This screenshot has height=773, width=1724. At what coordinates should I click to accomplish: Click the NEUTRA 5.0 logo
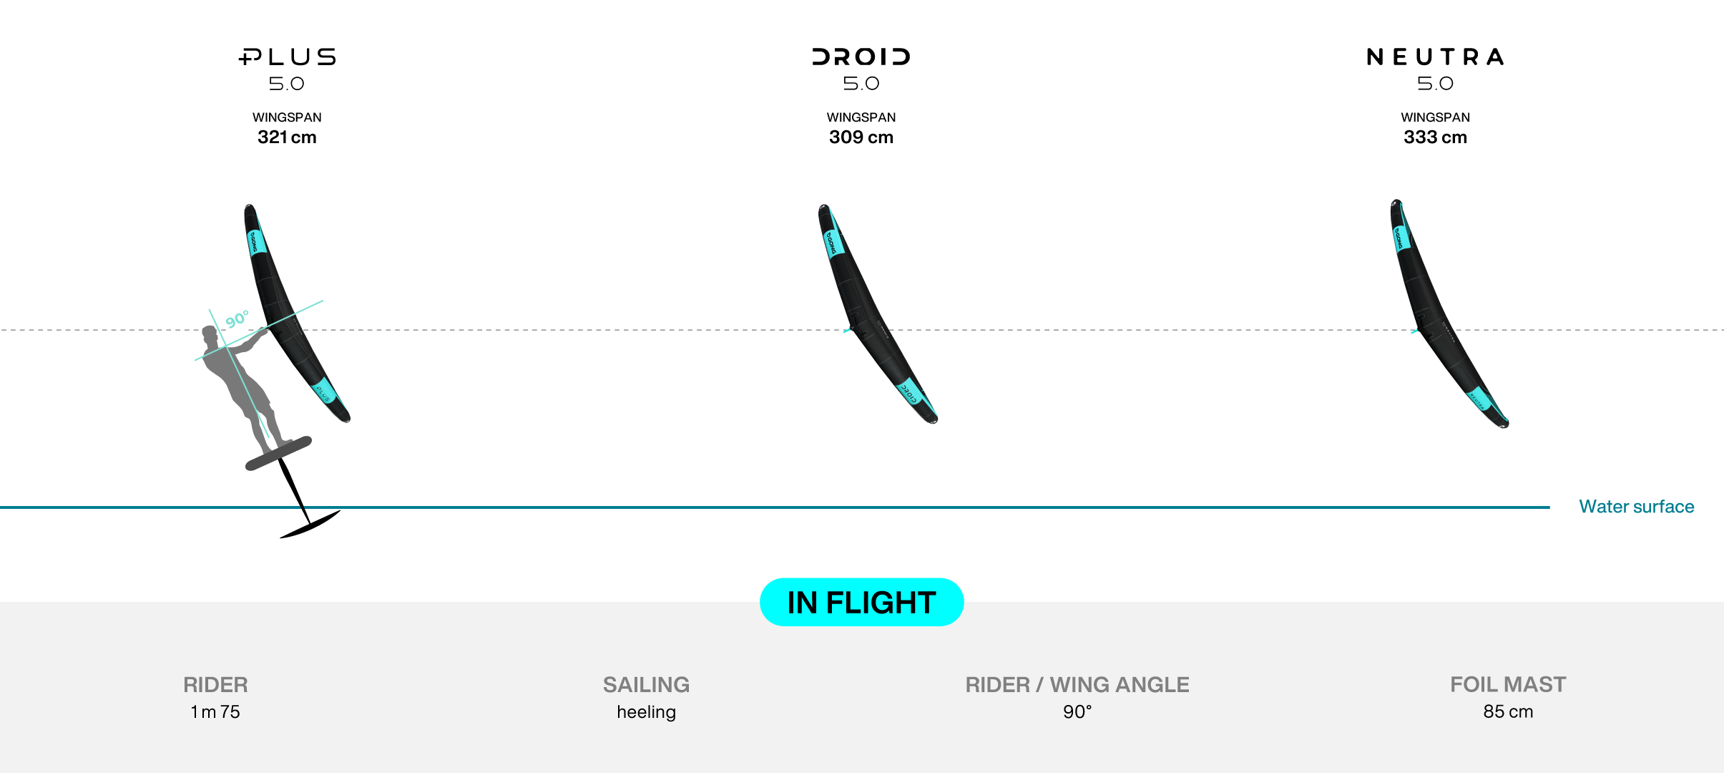click(1435, 69)
